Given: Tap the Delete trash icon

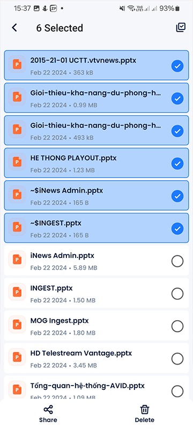Looking at the screenshot, I should click(x=144, y=410).
